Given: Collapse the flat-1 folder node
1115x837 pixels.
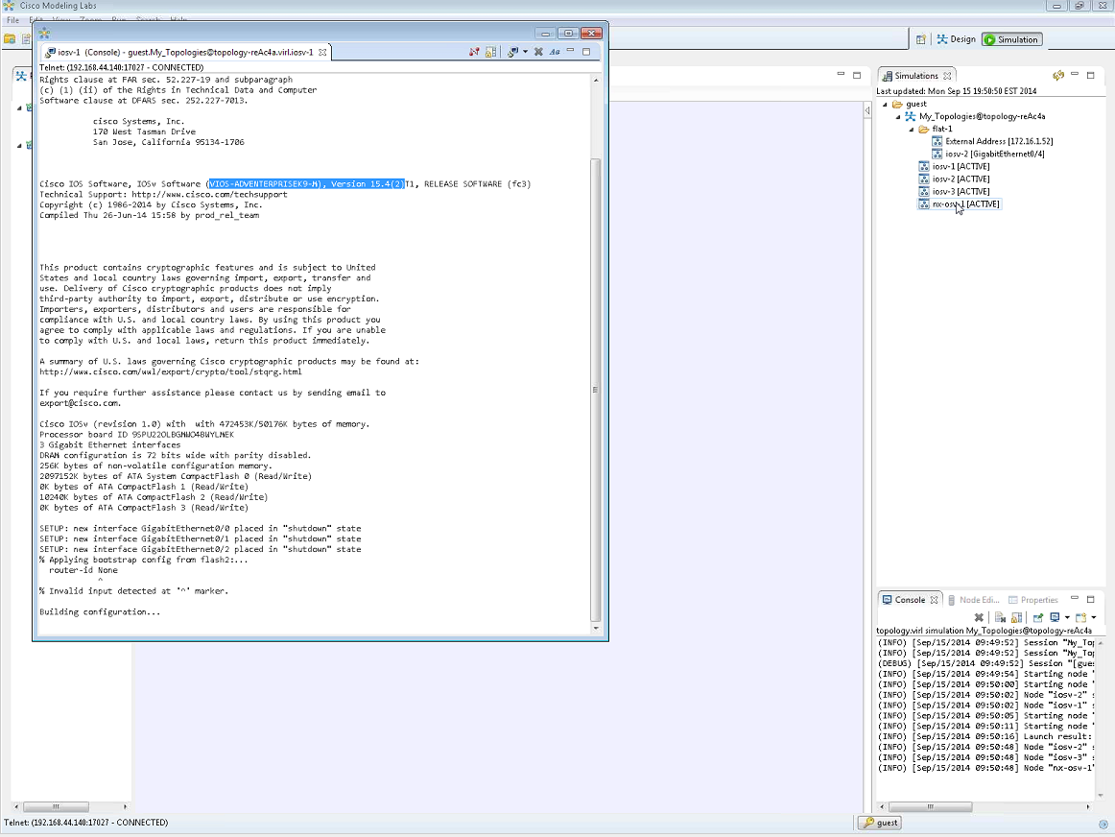Looking at the screenshot, I should [911, 130].
